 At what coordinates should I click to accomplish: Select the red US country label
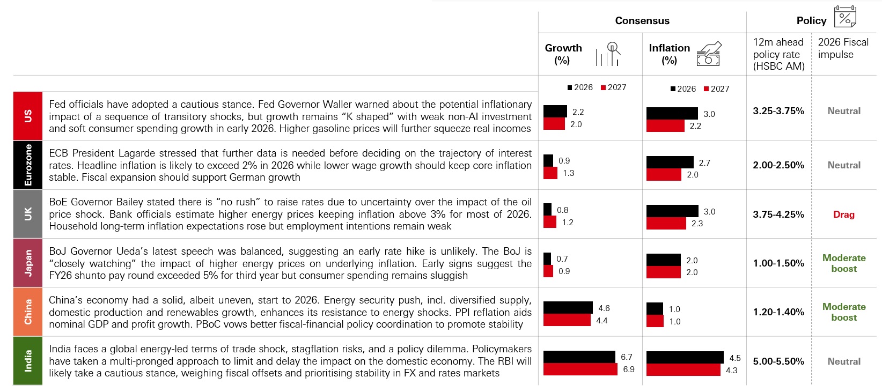[x=28, y=116]
